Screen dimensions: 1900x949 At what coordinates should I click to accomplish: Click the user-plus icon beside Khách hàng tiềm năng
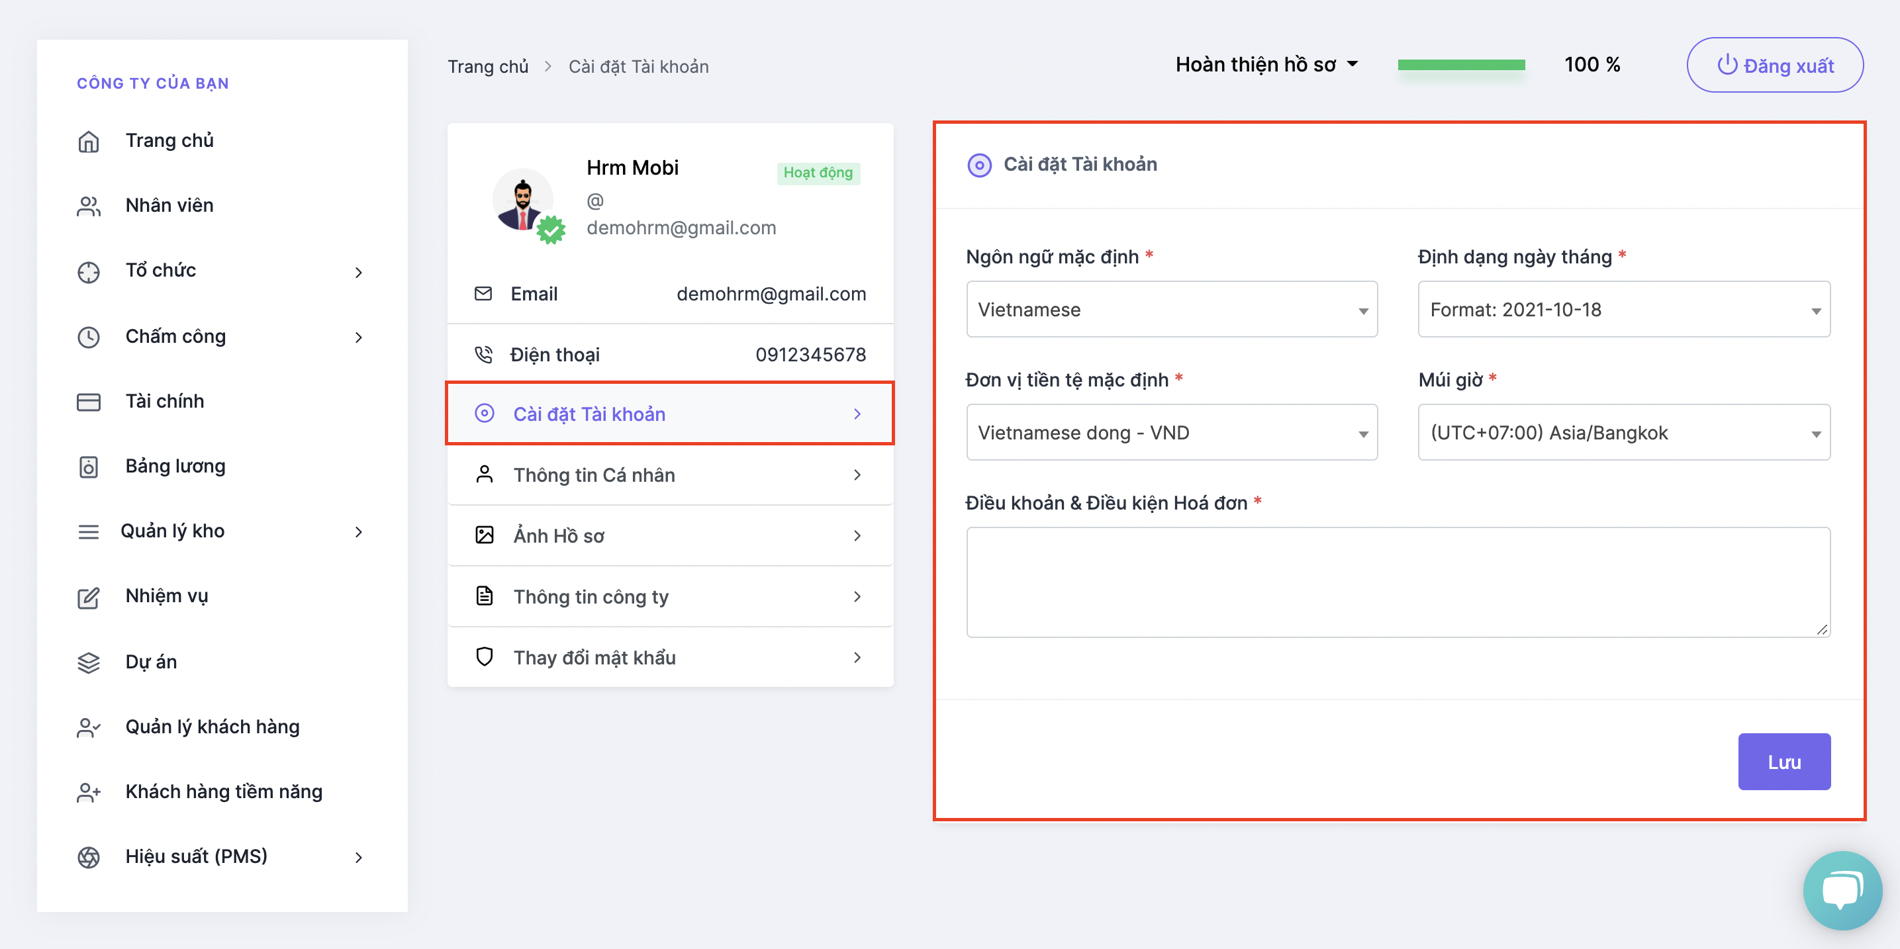coord(89,792)
